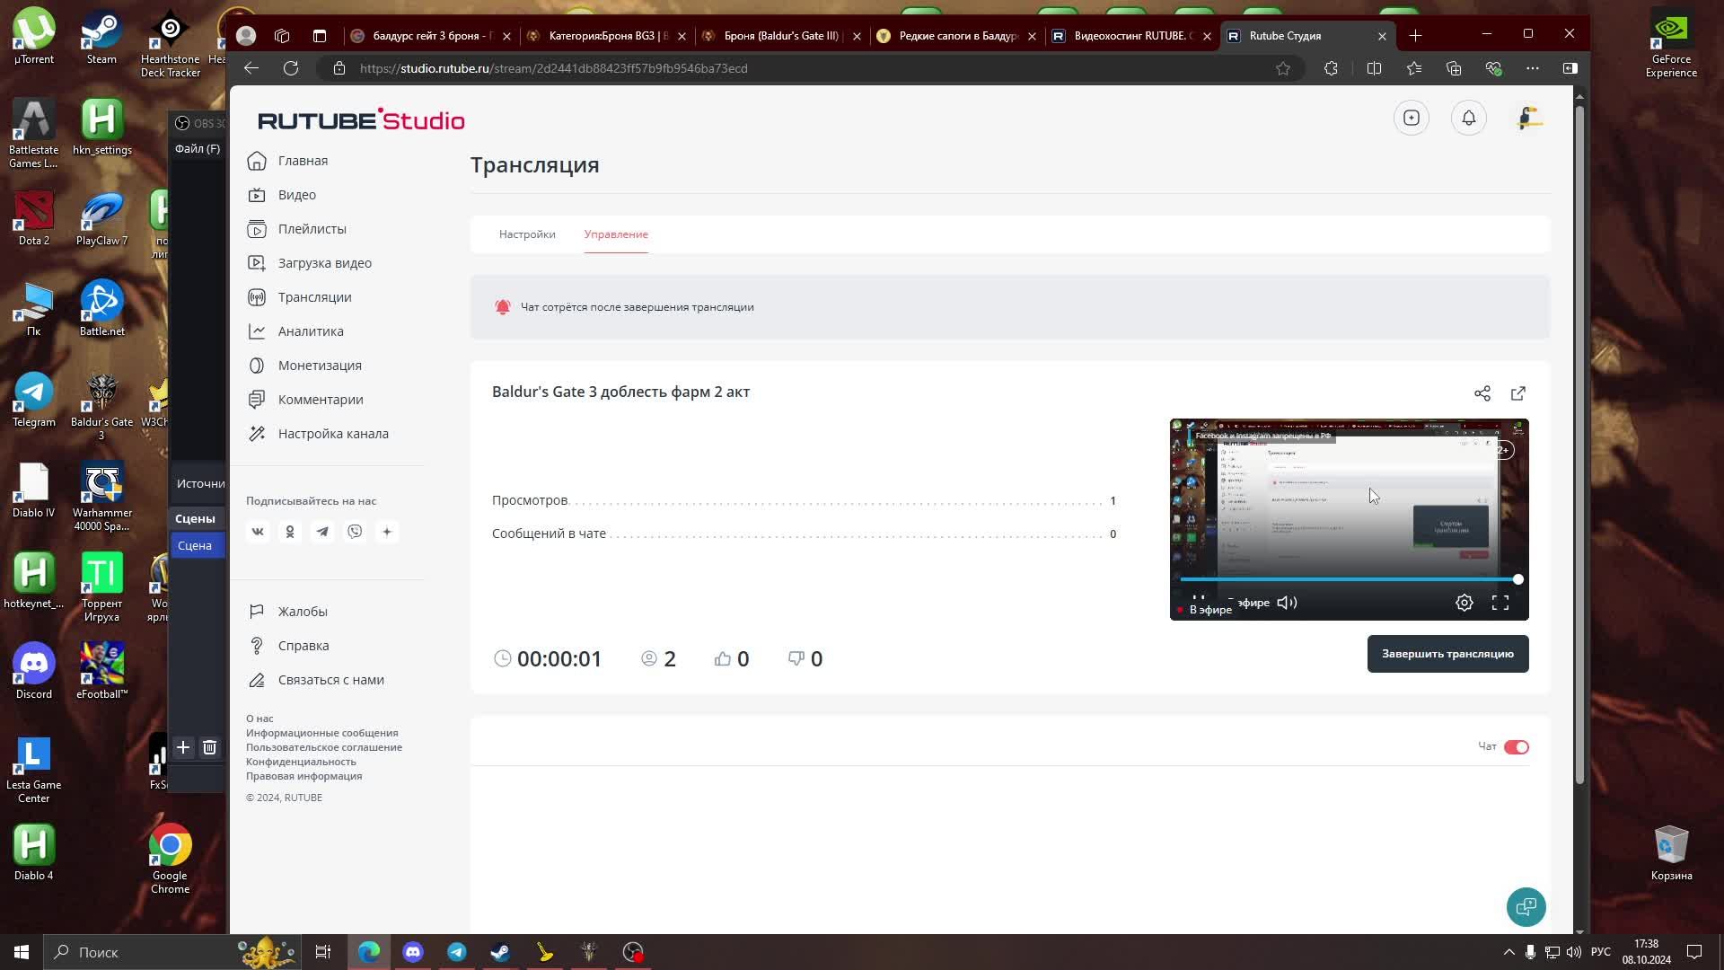
Task: Expand the system tray hidden icons
Action: coord(1508,952)
